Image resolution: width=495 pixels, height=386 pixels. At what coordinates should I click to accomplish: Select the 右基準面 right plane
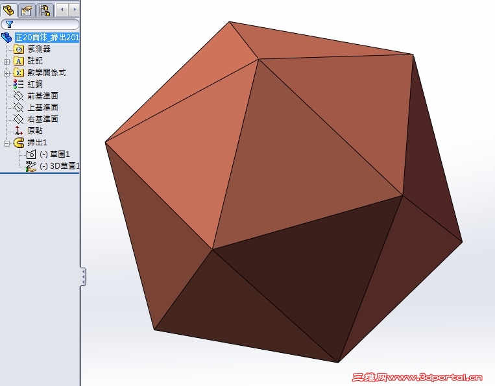coord(43,119)
